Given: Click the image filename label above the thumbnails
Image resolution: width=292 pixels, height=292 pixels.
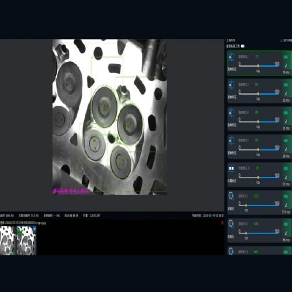Looking at the screenshot, I should pyautogui.click(x=23, y=223).
